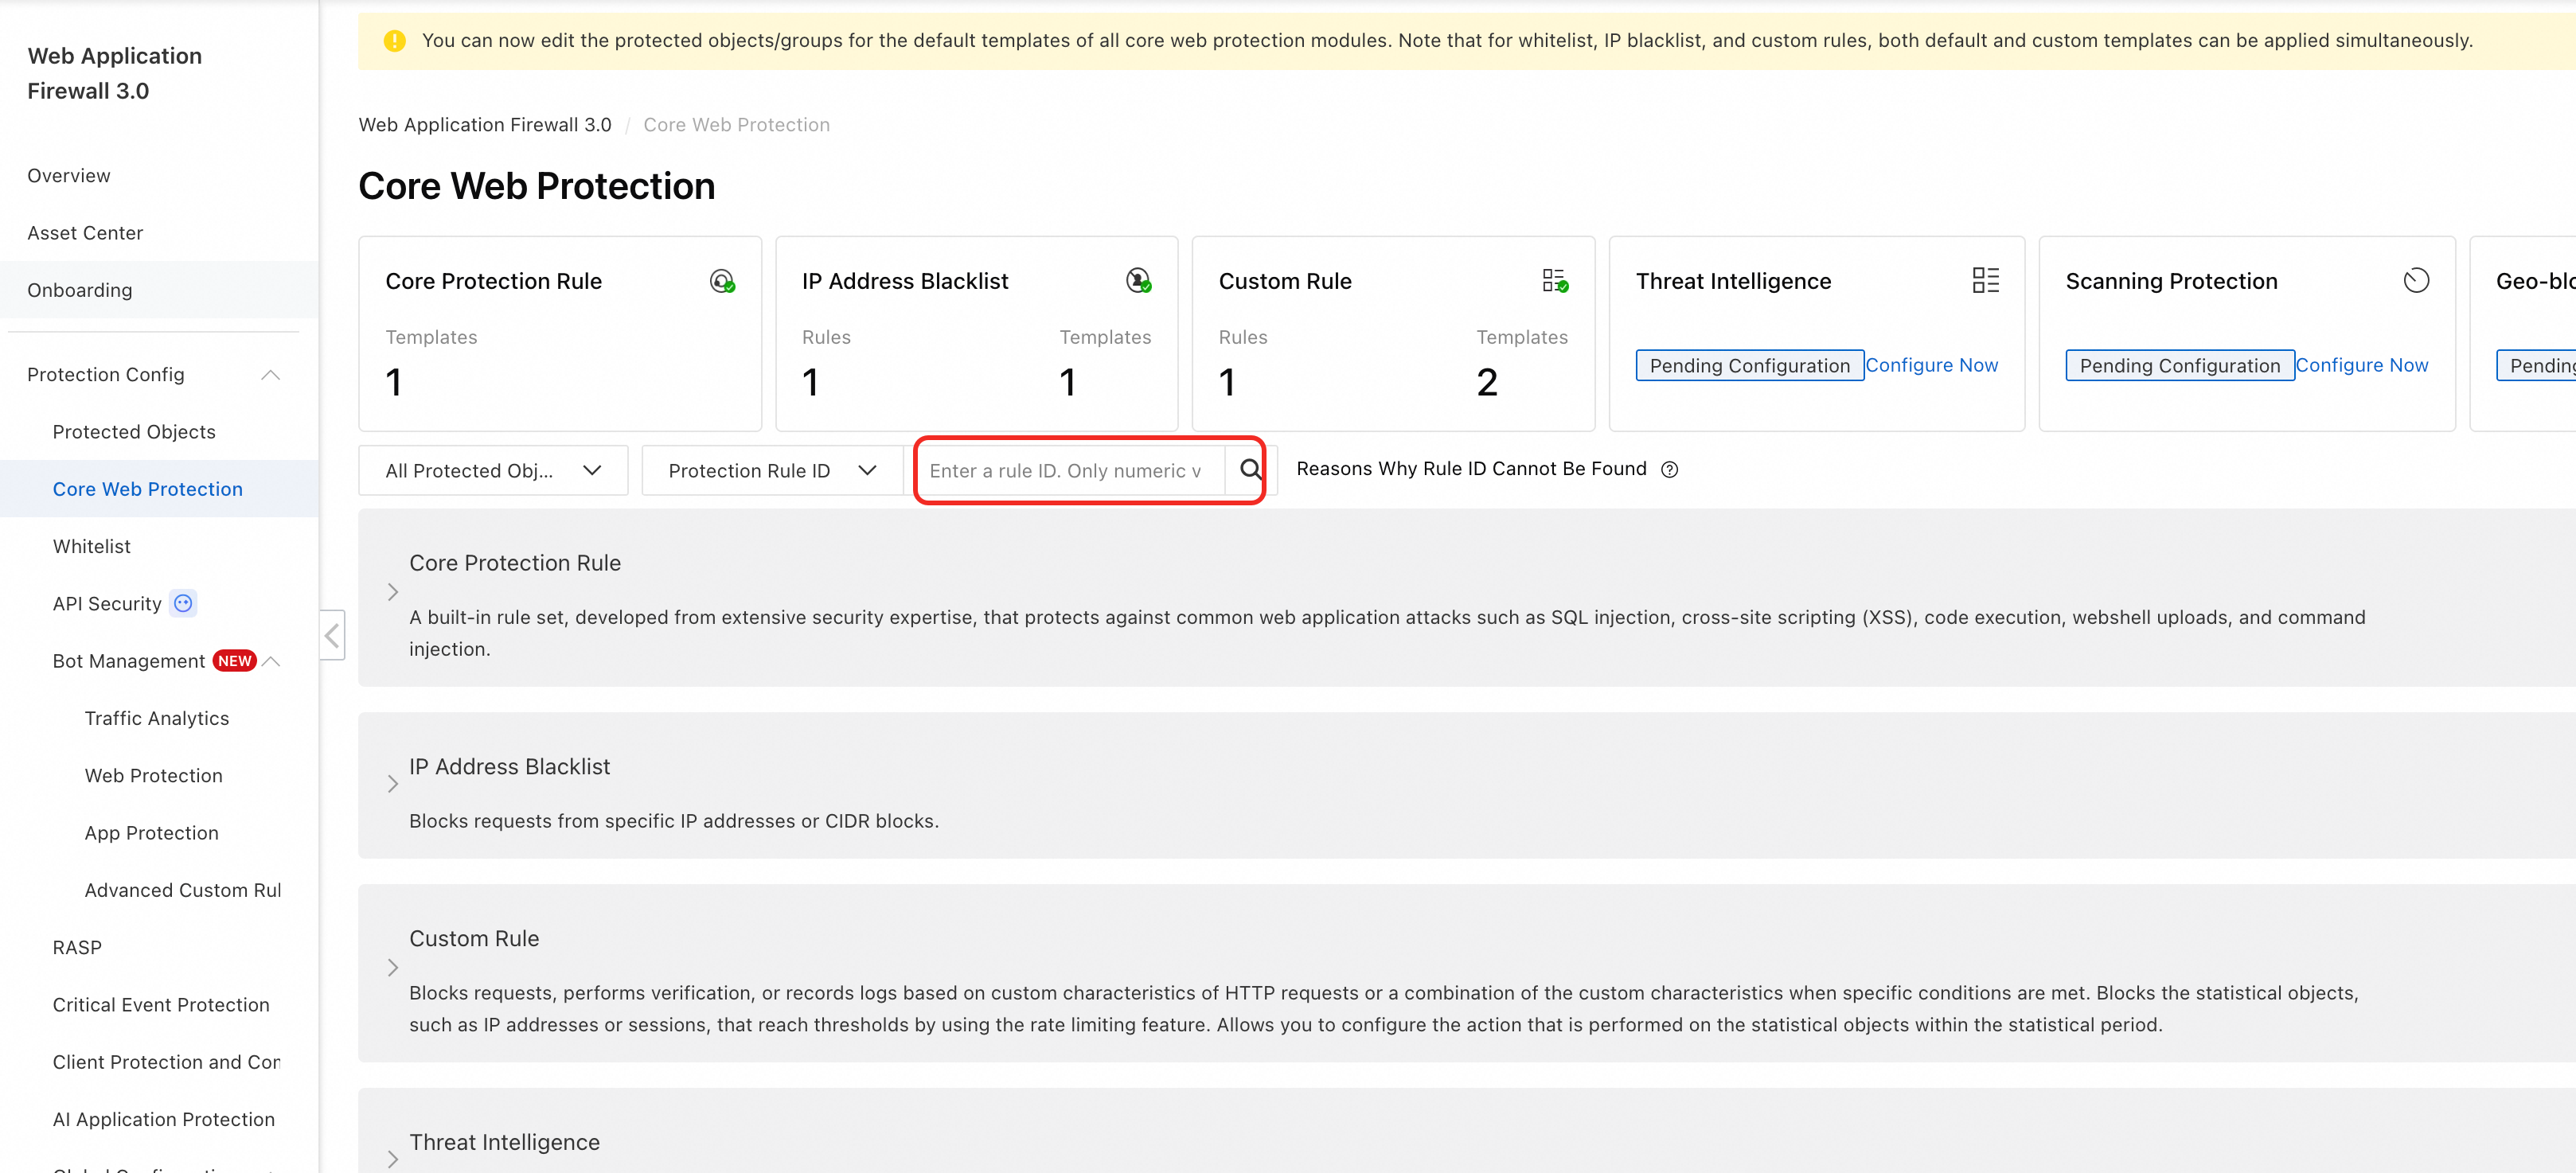The height and width of the screenshot is (1173, 2576).
Task: Click the Core Protection Rule card icon
Action: (722, 281)
